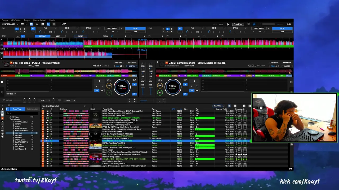
Task: Switch to Column View tab
Action: (32, 109)
